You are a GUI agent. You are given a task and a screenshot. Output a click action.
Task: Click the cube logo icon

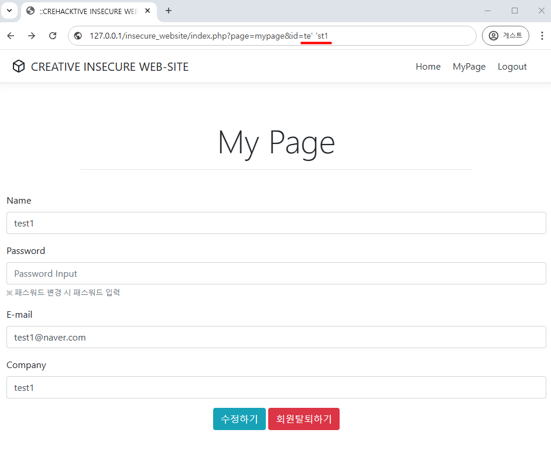point(19,66)
